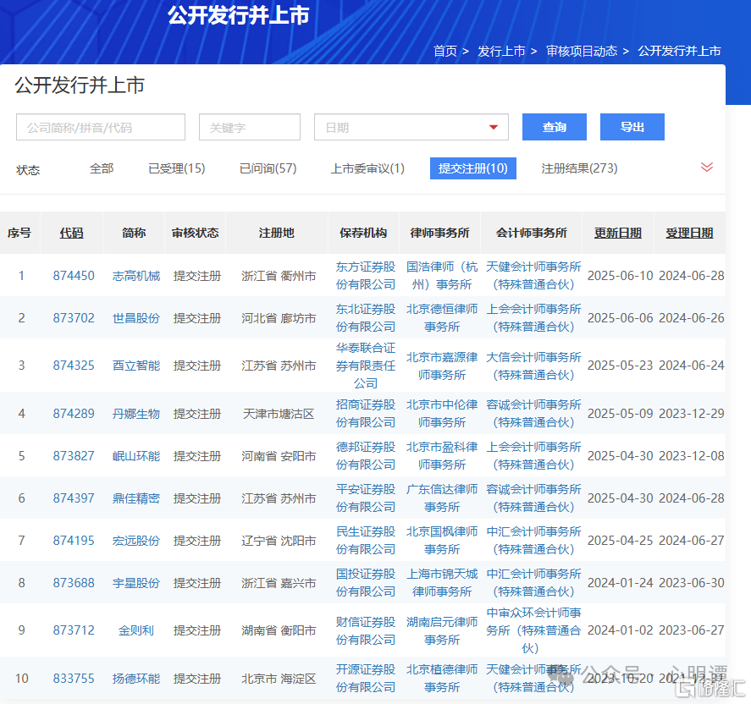This screenshot has width=751, height=704.
Task: Select registration place 天津市塘沽区
Action: click(279, 414)
